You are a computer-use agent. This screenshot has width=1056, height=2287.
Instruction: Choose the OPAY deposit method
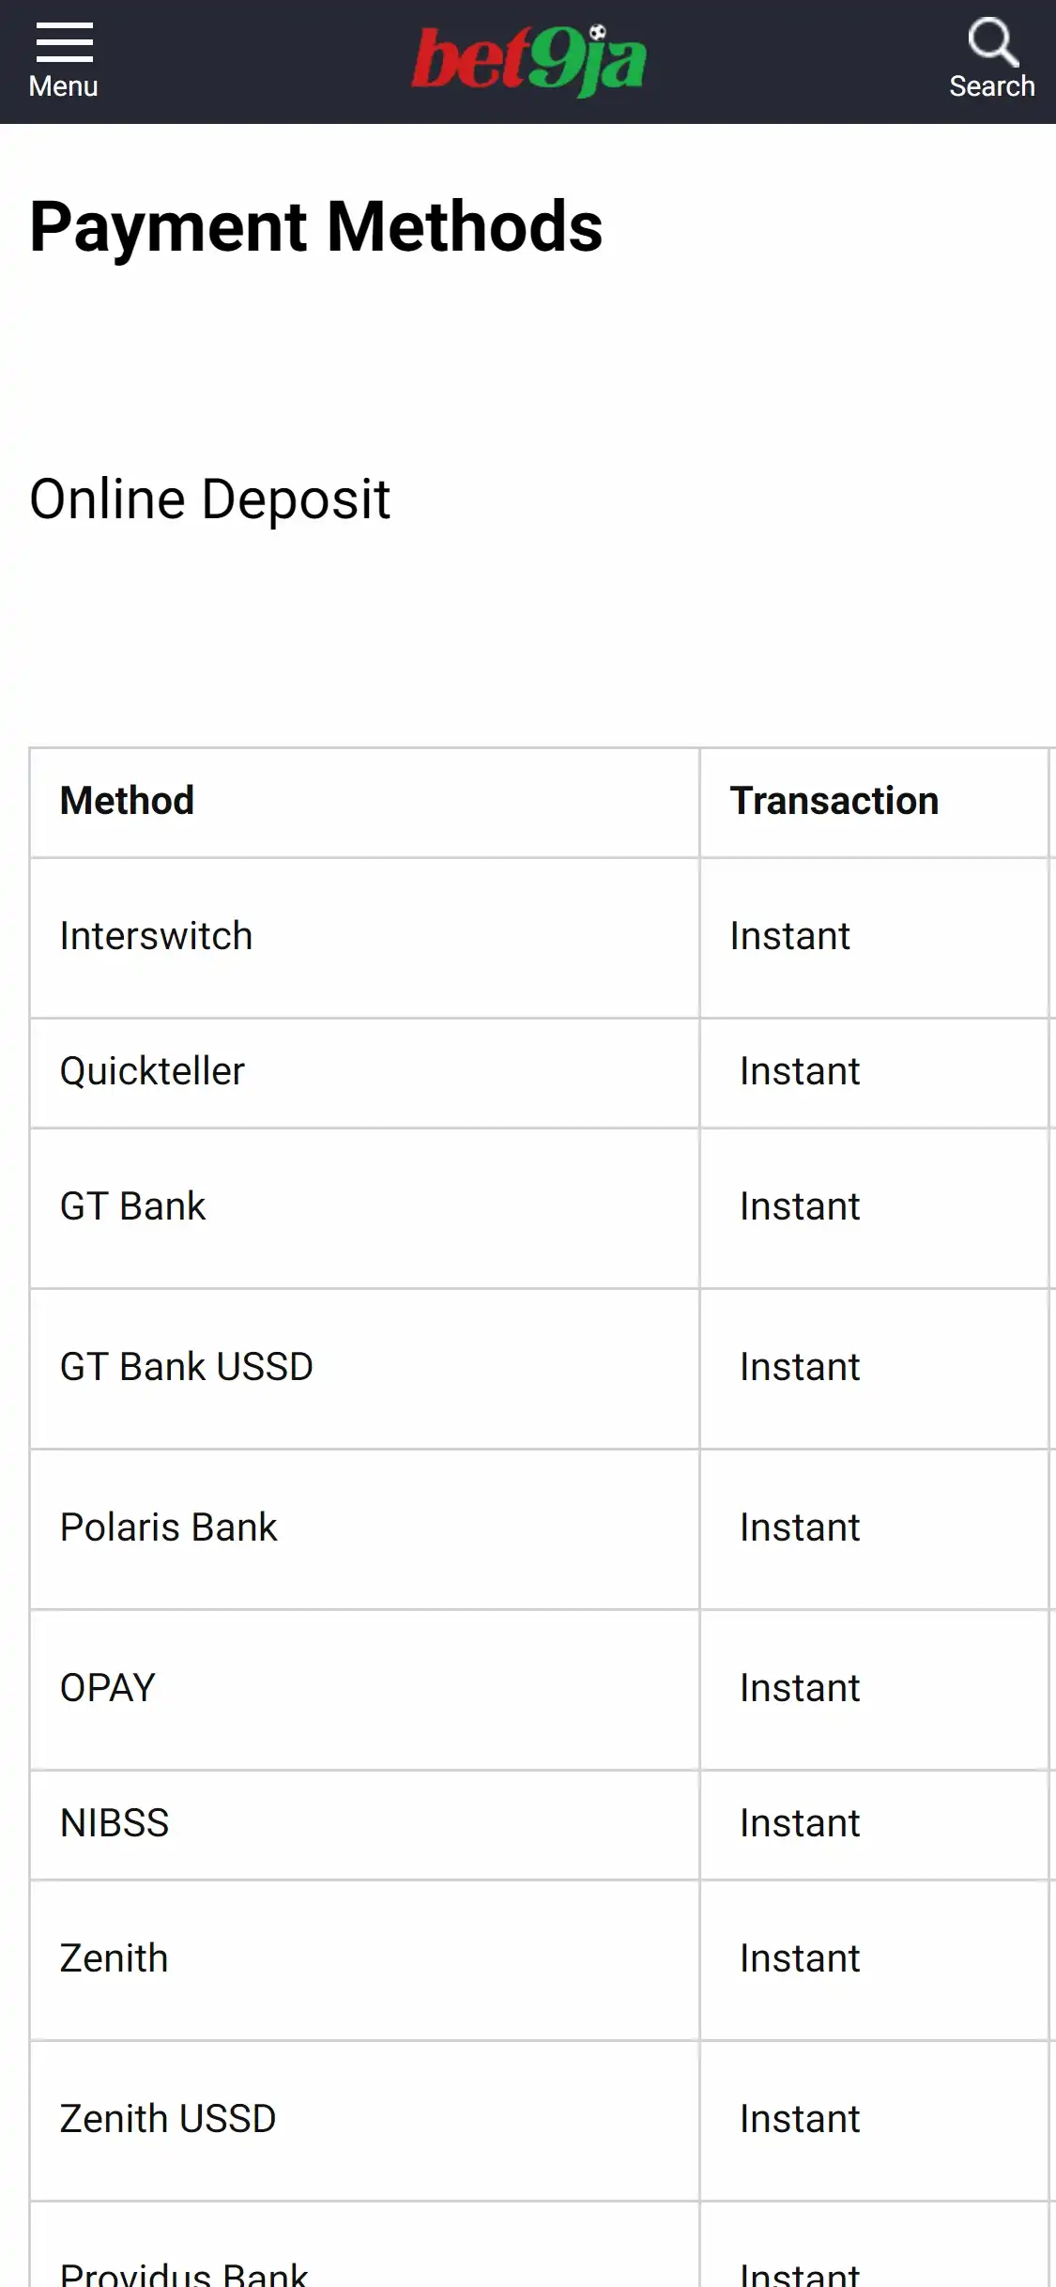coord(108,1688)
